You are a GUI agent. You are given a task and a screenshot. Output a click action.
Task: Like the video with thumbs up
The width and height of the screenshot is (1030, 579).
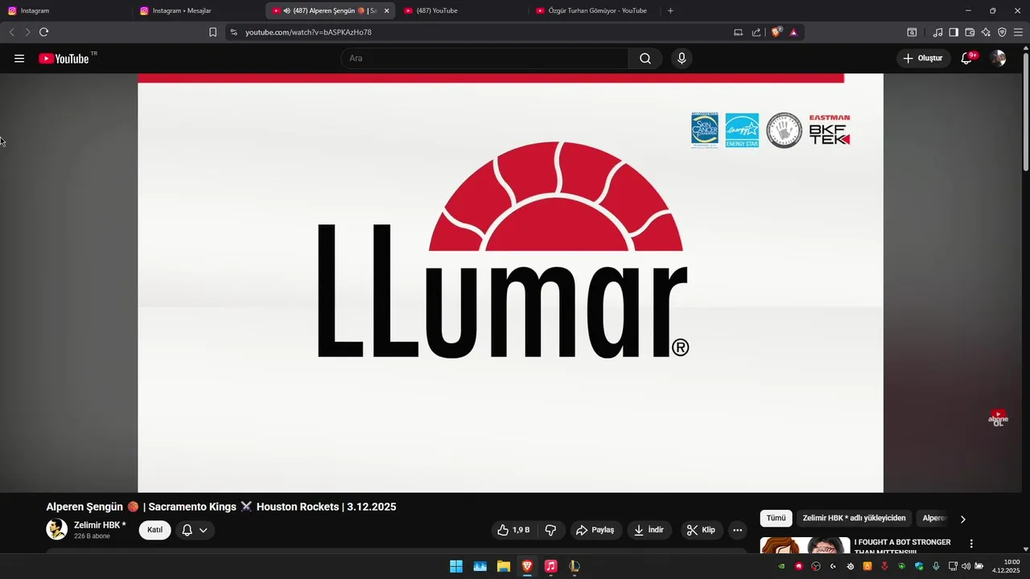pyautogui.click(x=513, y=530)
